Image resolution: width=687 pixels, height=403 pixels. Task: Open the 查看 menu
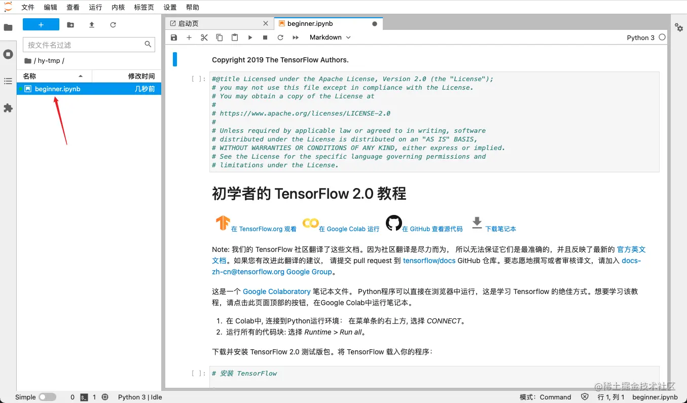point(73,7)
